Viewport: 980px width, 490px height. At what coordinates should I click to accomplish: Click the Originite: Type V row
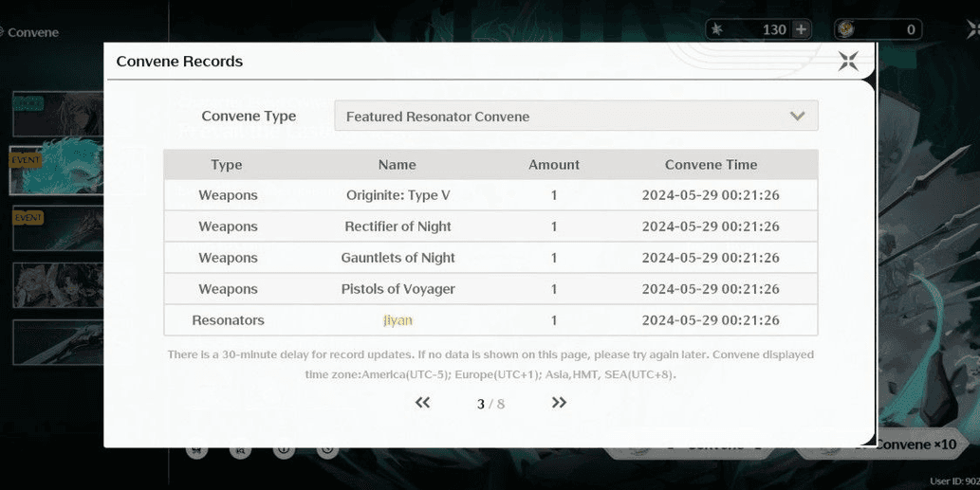[490, 195]
